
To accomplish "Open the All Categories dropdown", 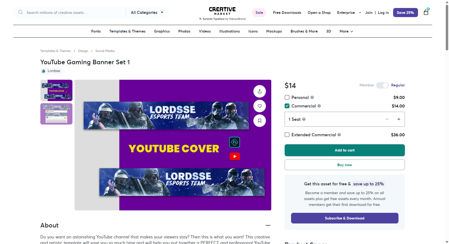I will point(147,12).
